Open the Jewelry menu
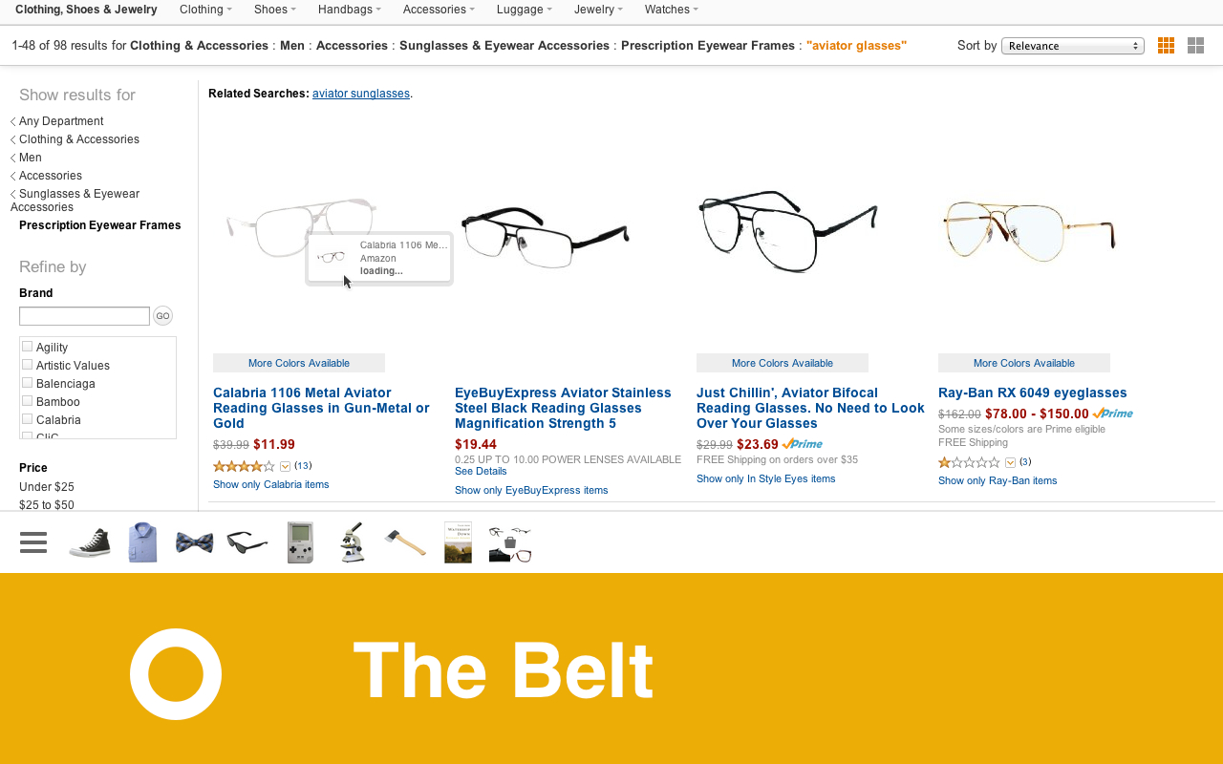 (x=598, y=10)
